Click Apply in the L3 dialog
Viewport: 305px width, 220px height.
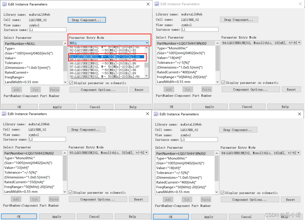click(x=209, y=217)
